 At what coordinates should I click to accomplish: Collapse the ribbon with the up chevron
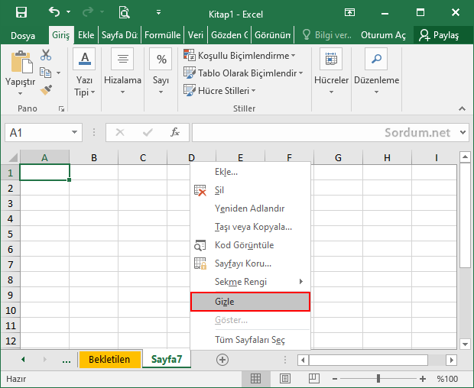(462, 108)
